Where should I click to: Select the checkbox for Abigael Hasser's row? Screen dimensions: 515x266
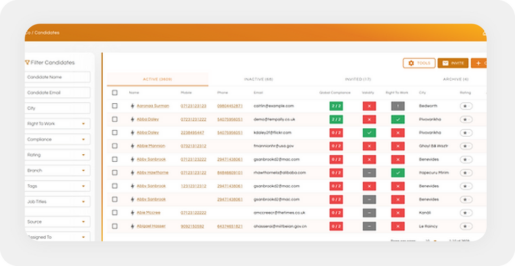point(114,226)
